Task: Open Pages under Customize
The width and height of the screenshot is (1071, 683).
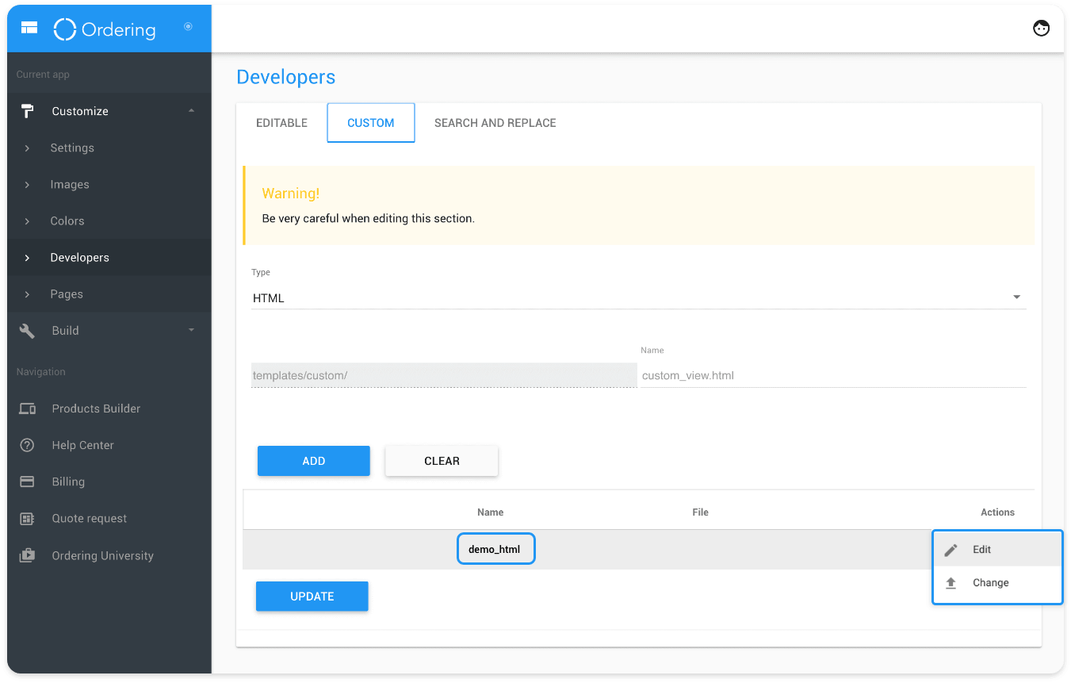Action: pos(67,294)
